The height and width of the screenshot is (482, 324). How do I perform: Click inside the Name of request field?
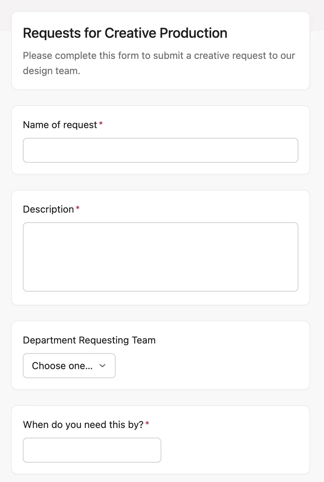pos(161,150)
